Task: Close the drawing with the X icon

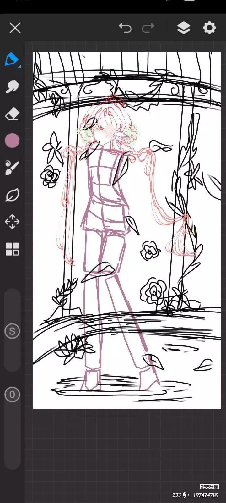Action: pos(15,28)
